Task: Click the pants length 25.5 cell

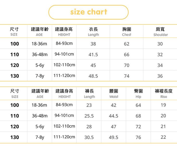Action: pyautogui.click(x=89, y=116)
